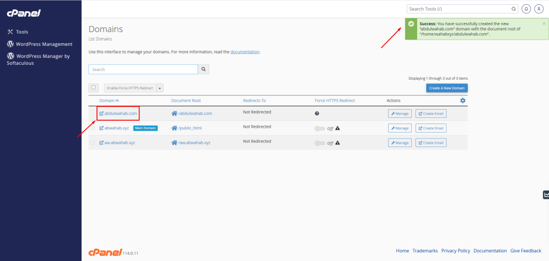Screen dimensions: 549x261
Task: Open the user account icon
Action: 538,9
